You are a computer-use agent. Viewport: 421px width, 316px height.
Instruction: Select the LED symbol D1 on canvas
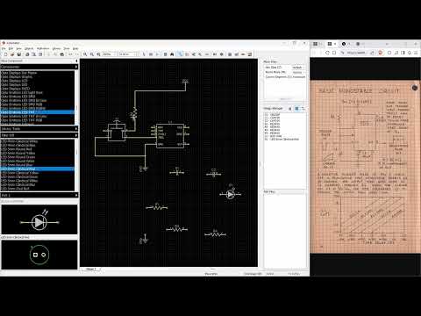231,194
